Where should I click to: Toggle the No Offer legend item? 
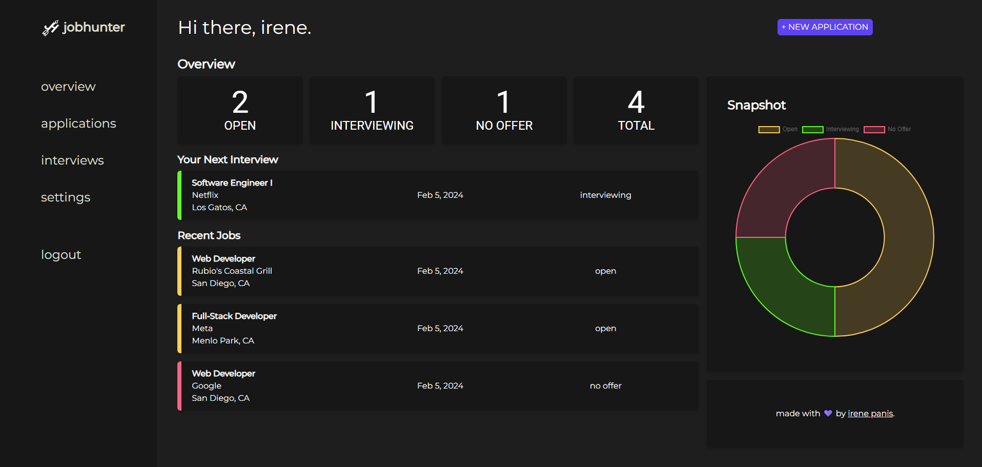tap(887, 129)
